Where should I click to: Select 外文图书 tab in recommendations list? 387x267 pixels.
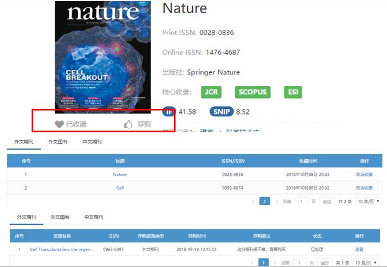click(60, 217)
